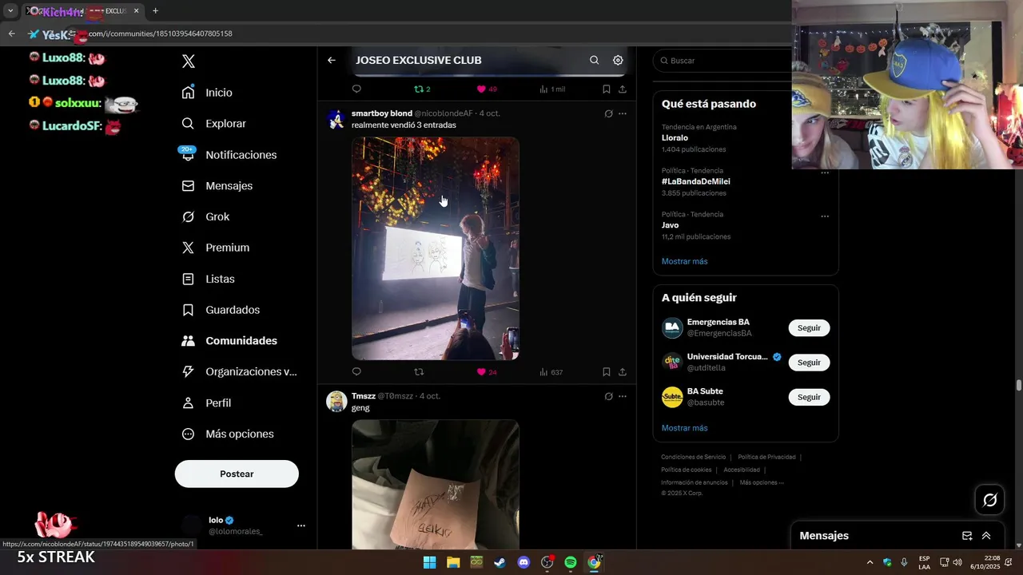The width and height of the screenshot is (1023, 575).
Task: Click the Postear button
Action: tap(237, 474)
